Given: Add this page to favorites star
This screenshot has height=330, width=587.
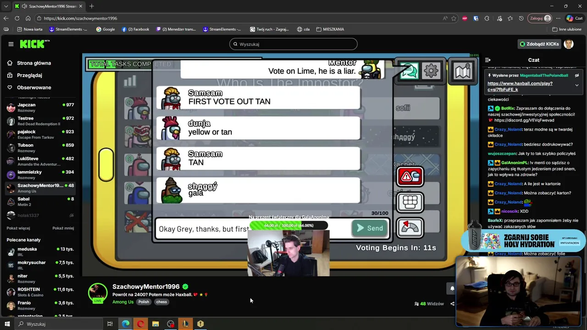Looking at the screenshot, I should 454,18.
